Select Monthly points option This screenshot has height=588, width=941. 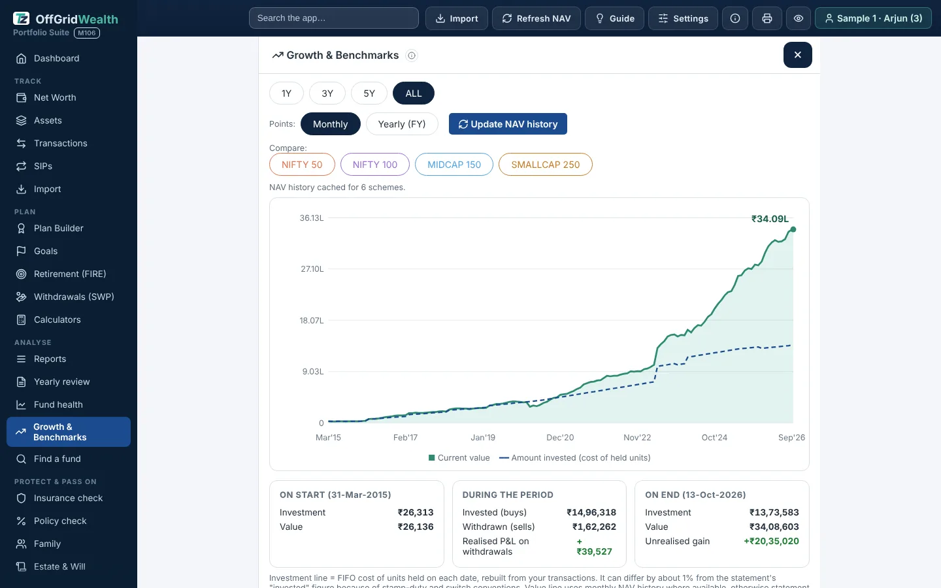(x=331, y=124)
